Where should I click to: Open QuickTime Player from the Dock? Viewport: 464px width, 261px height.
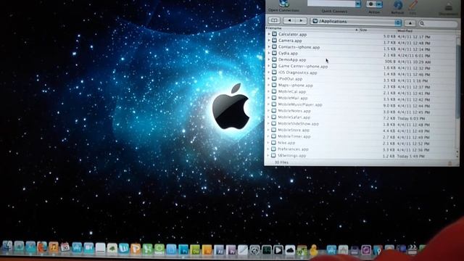point(278,251)
